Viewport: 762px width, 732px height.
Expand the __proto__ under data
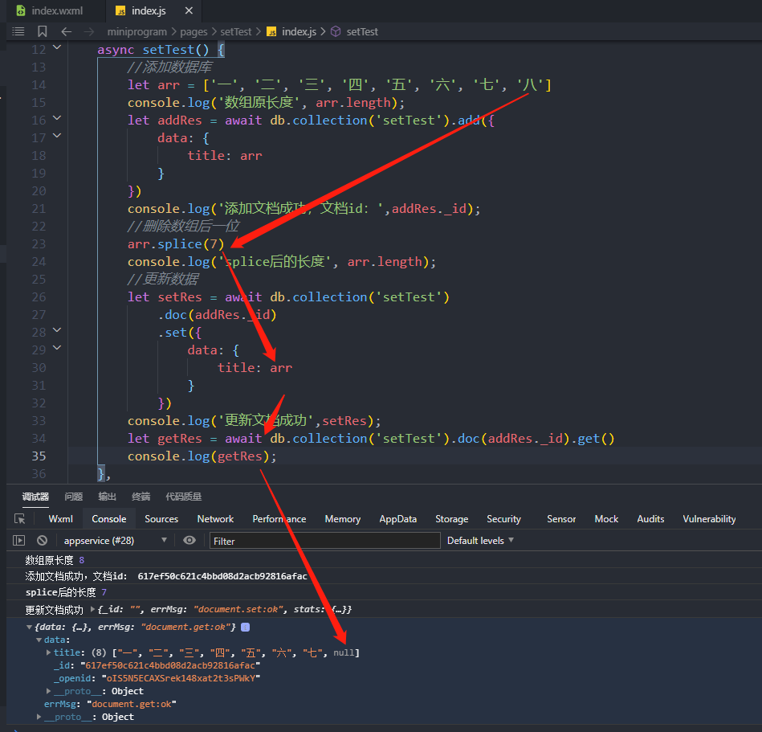click(x=49, y=691)
